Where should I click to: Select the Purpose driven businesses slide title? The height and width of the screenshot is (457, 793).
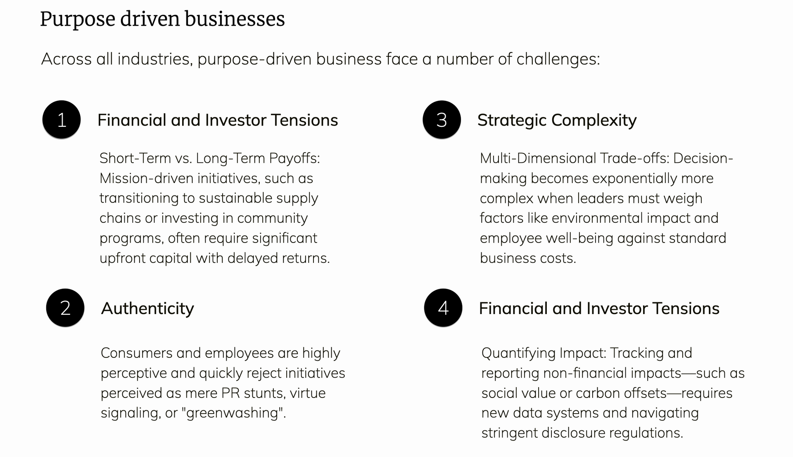(x=162, y=19)
